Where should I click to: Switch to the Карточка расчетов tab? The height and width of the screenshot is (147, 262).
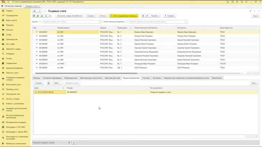[112, 78]
